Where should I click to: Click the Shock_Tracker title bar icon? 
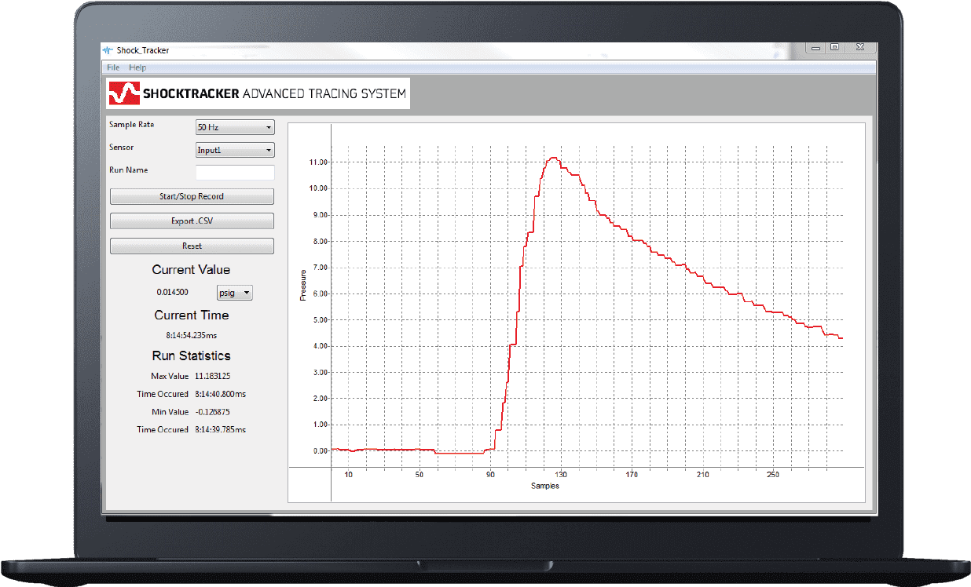tap(106, 49)
